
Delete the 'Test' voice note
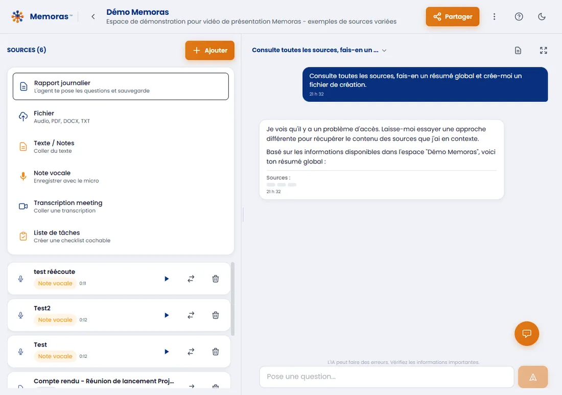216,352
